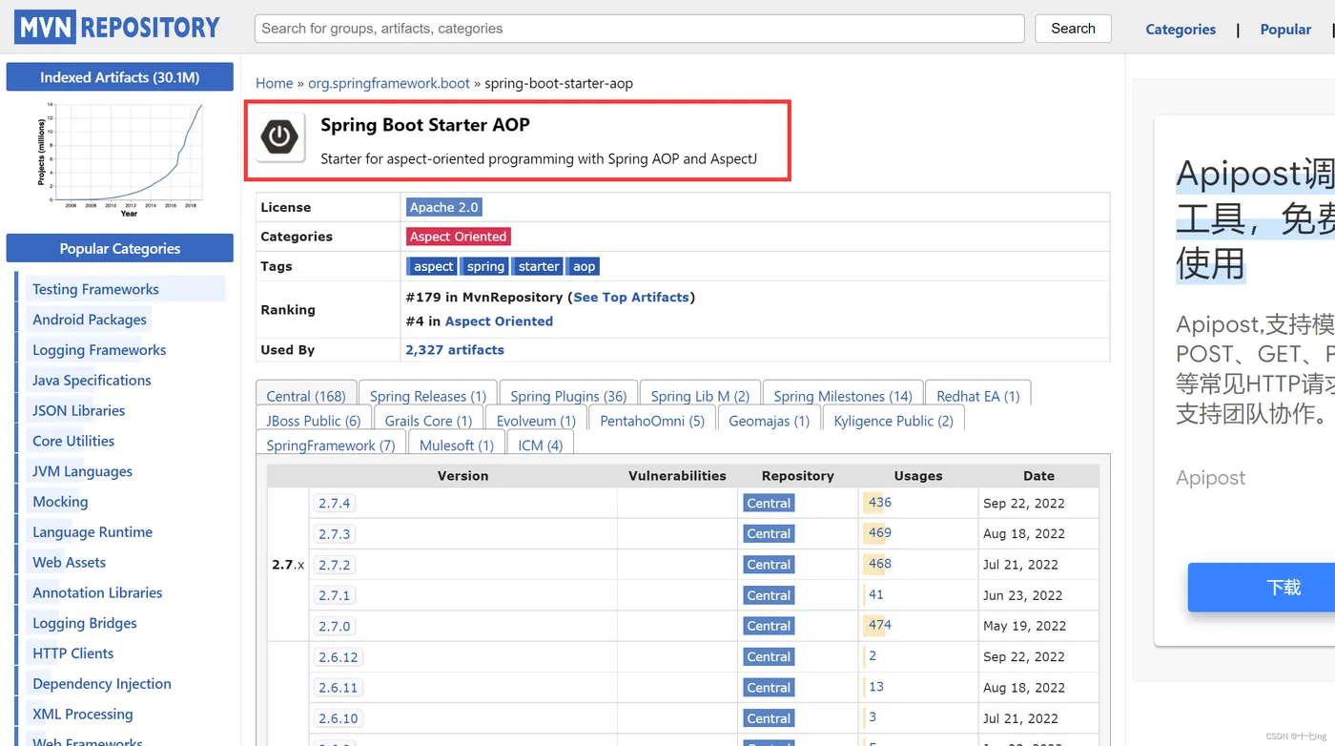Switch to the PentahoOmni (5) tab

[652, 420]
